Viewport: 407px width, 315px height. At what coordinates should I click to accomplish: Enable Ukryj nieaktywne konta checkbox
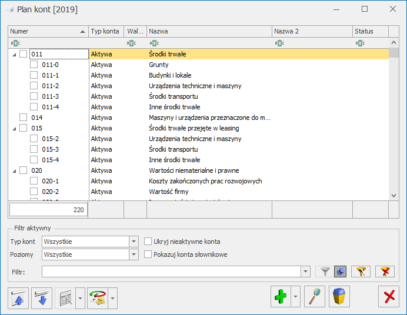point(148,242)
